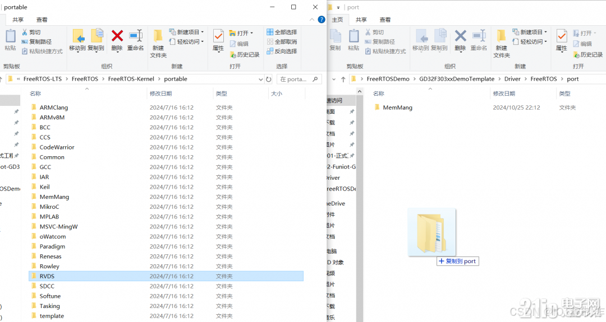Select the IAR folder
Screen dimensions: 606x322
[x=44, y=177]
